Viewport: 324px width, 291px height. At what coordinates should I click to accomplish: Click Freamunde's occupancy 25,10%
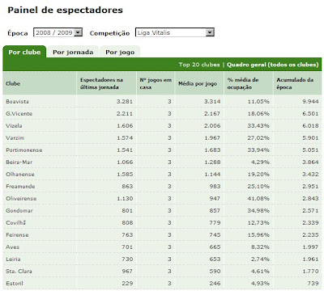(258, 187)
